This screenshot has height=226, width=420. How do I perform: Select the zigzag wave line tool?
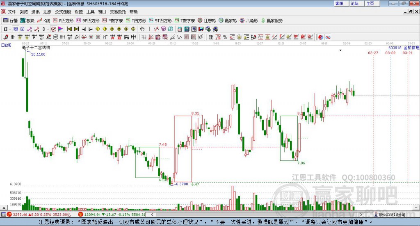(x=179, y=37)
